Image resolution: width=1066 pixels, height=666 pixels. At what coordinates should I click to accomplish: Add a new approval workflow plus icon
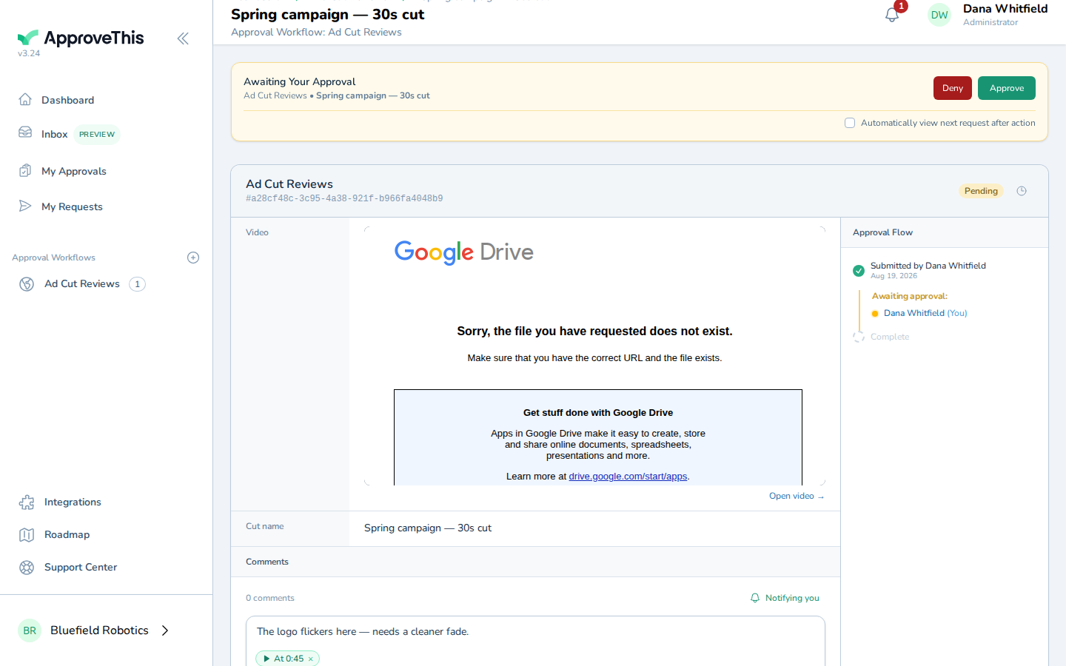tap(193, 258)
